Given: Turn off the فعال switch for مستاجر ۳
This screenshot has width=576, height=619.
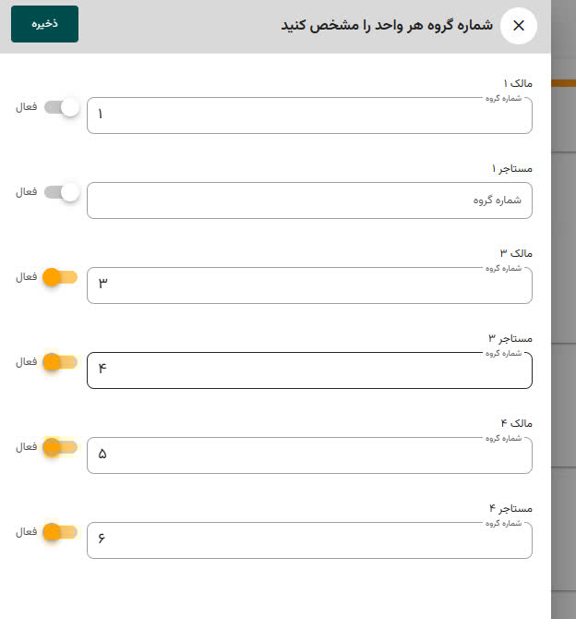Looking at the screenshot, I should (x=60, y=362).
